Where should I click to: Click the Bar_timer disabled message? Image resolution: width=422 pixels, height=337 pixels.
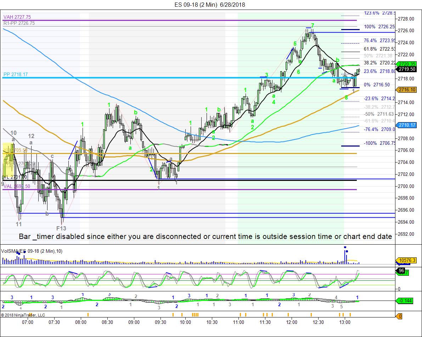click(206, 236)
